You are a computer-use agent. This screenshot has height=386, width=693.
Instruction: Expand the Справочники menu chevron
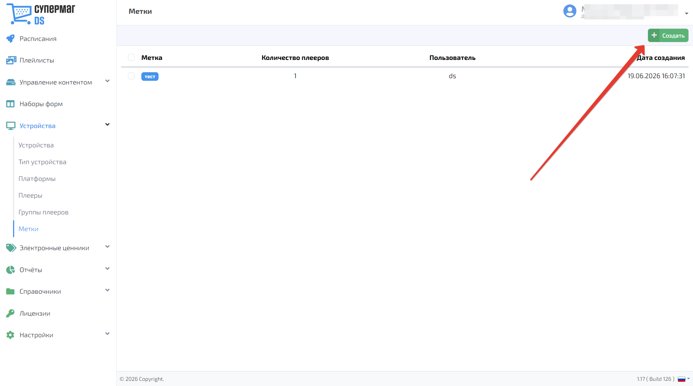click(x=107, y=290)
